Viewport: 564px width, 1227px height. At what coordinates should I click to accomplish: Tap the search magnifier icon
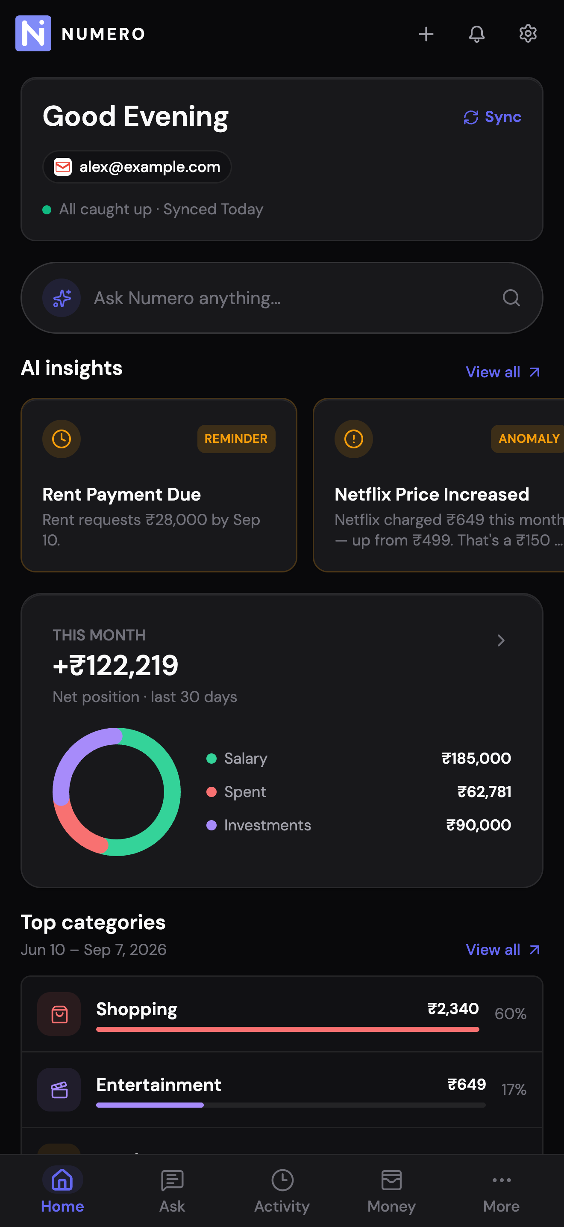click(x=511, y=298)
